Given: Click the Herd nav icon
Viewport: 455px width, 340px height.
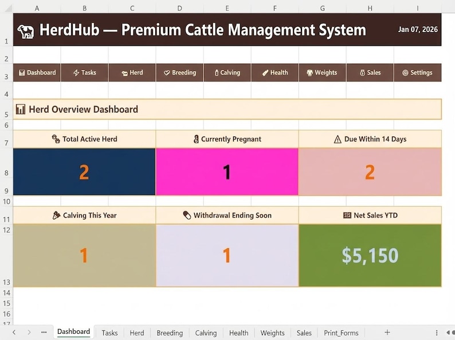Looking at the screenshot, I should (x=124, y=73).
